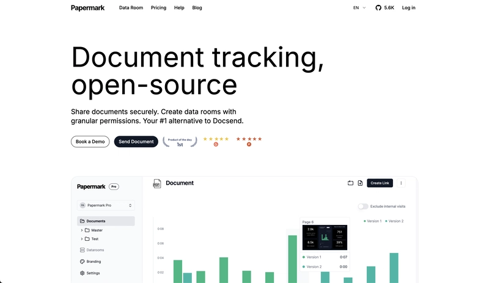Click Version 2 row showing 0:00

tap(325, 266)
